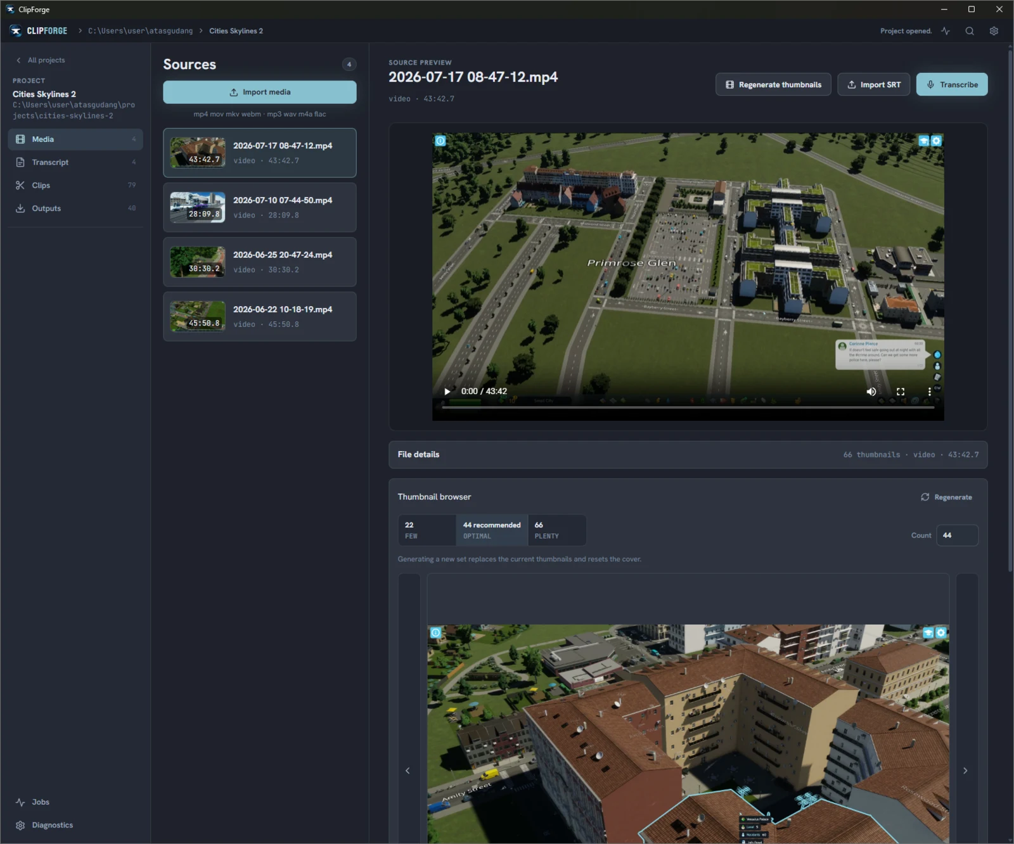This screenshot has height=844, width=1014.
Task: Show next thumbnail with right arrow
Action: [966, 771]
